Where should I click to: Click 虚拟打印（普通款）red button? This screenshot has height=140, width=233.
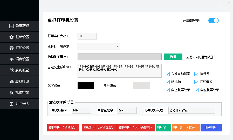coord(63,128)
